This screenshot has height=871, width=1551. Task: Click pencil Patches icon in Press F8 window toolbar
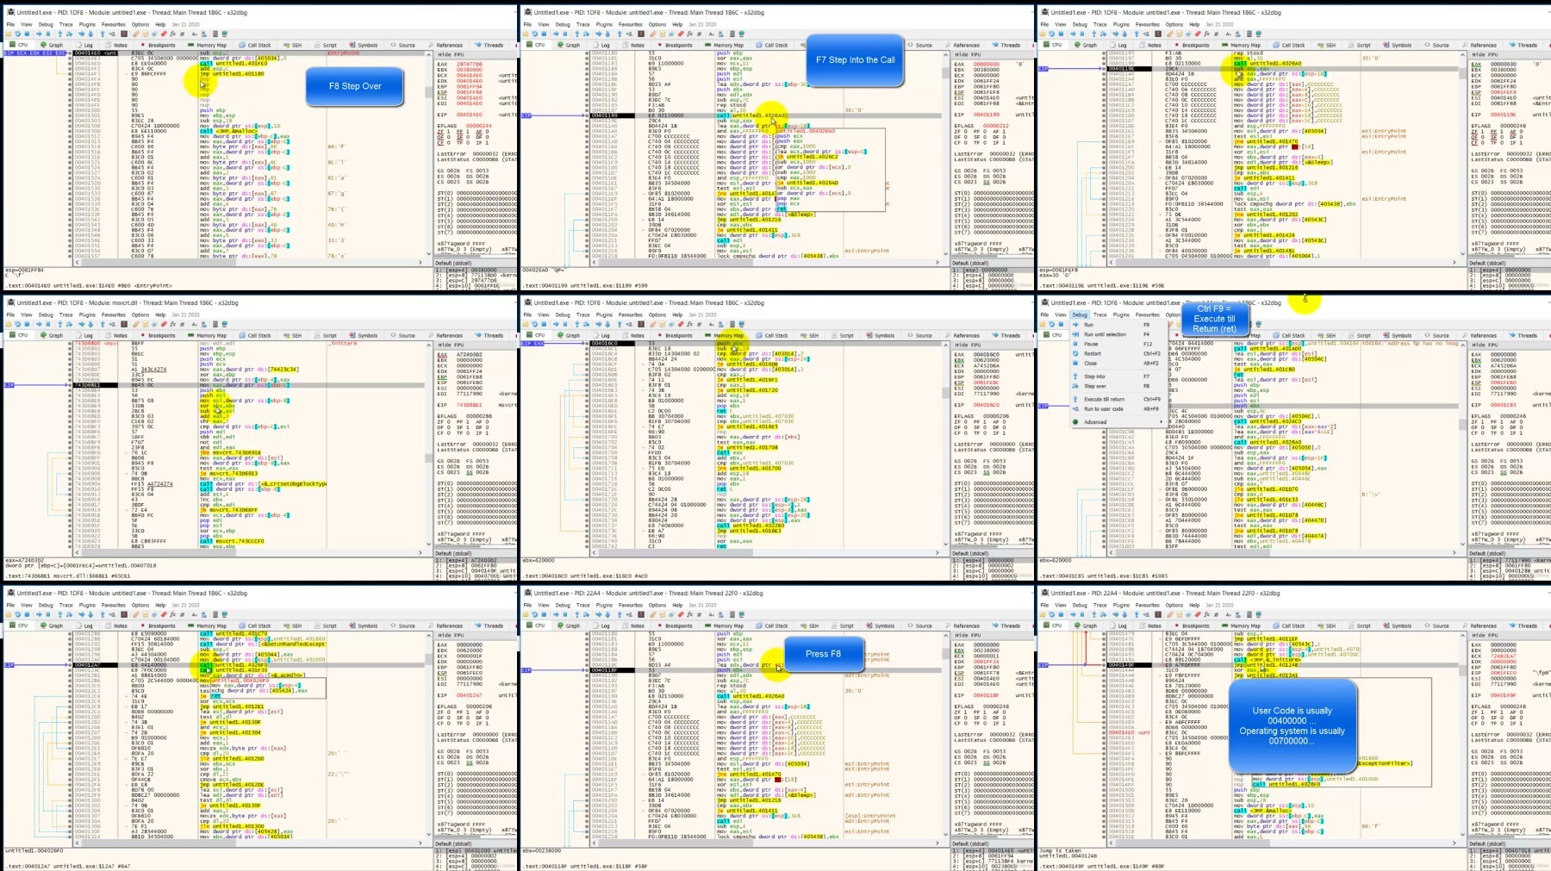tap(652, 614)
